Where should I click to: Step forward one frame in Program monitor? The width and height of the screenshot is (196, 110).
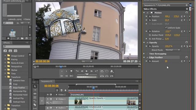92,71
